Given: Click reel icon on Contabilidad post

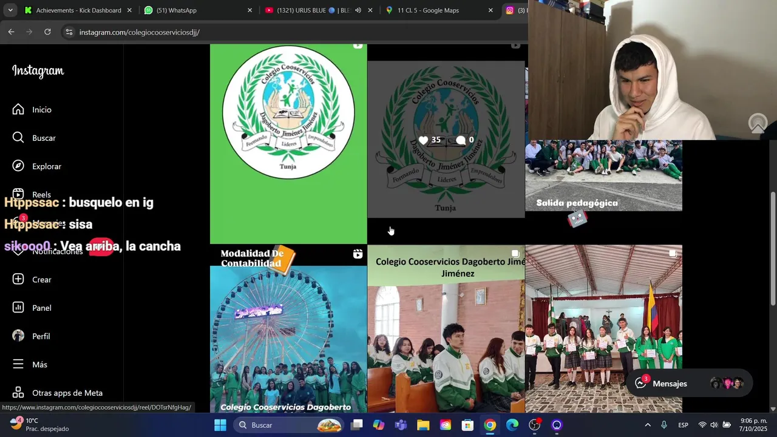Looking at the screenshot, I should [x=358, y=254].
